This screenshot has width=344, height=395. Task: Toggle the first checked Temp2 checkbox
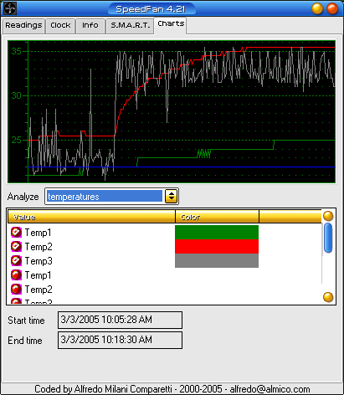tap(16, 247)
